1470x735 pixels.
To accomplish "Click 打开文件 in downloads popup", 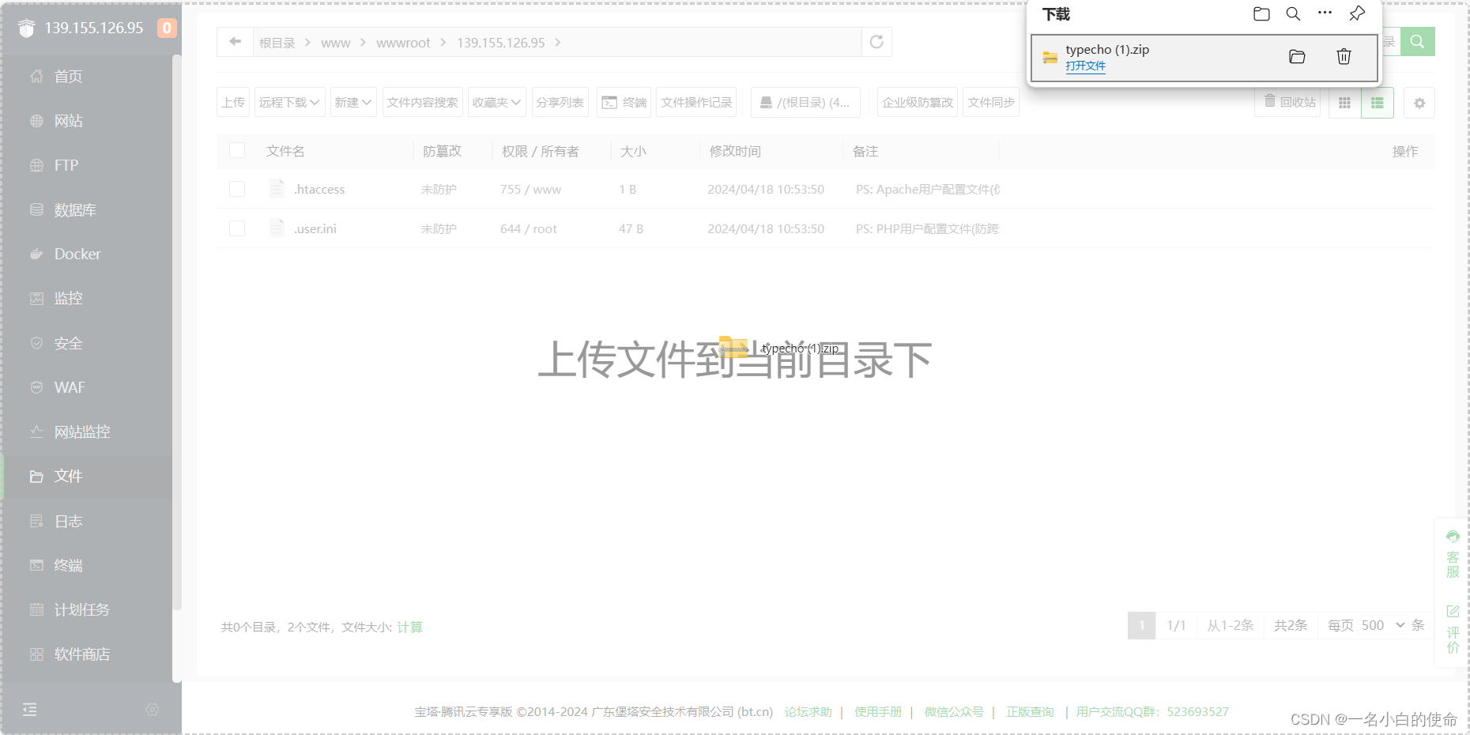I will click(1085, 66).
